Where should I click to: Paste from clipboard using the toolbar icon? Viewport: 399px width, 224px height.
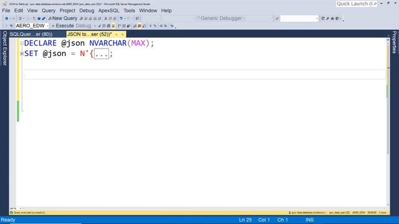coord(115,18)
